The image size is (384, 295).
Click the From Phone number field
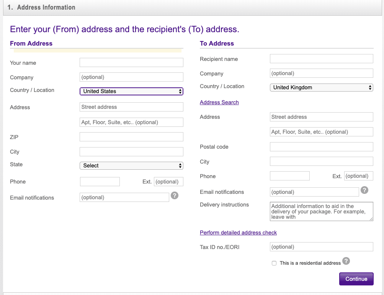100,182
